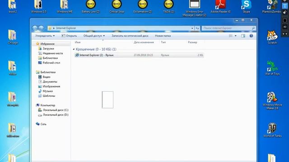This screenshot has width=289, height=162.
Task: Open the black color box in drawing toolbar
Action: [285, 20]
